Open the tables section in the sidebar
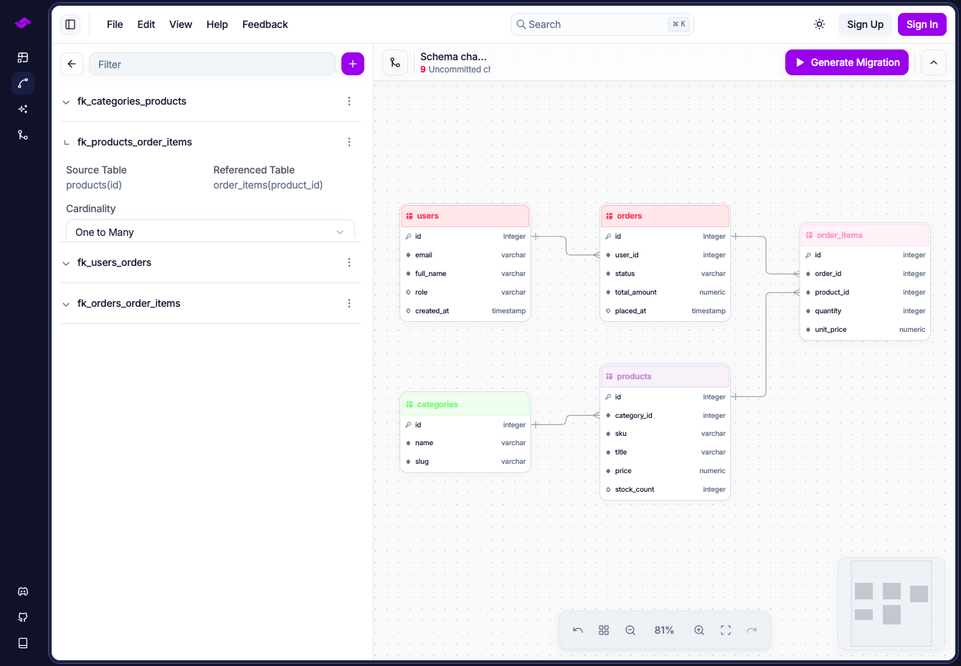Viewport: 961px width, 666px height. 23,57
